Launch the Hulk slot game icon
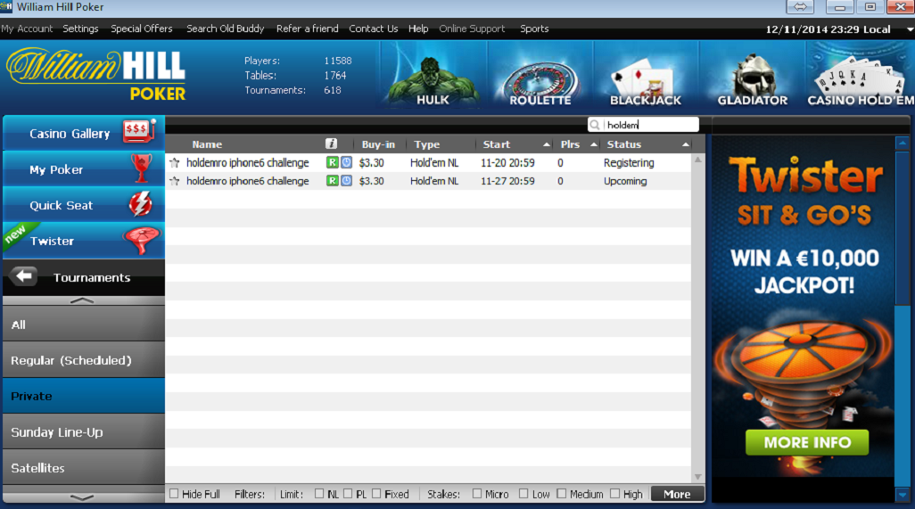Screen dimensions: 915x509 (x=433, y=77)
